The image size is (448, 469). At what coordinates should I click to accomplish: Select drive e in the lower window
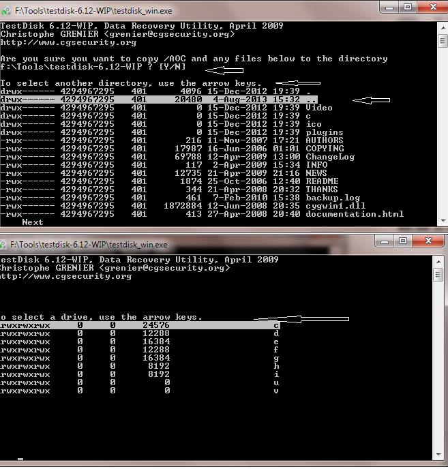click(140, 342)
